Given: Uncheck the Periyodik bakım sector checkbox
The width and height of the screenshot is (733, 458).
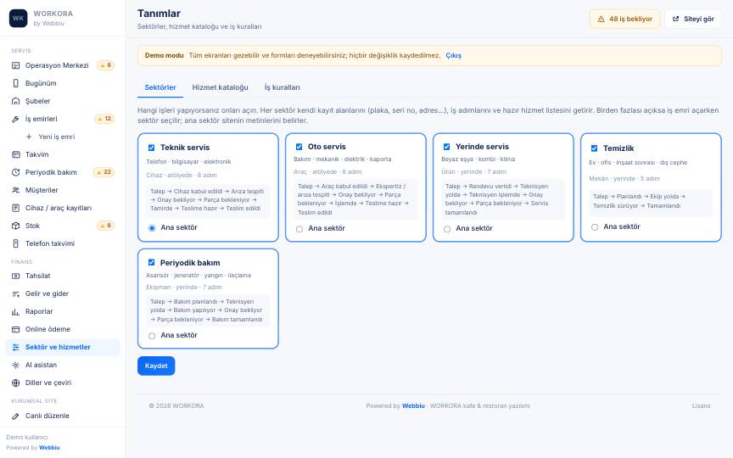Looking at the screenshot, I should (152, 263).
